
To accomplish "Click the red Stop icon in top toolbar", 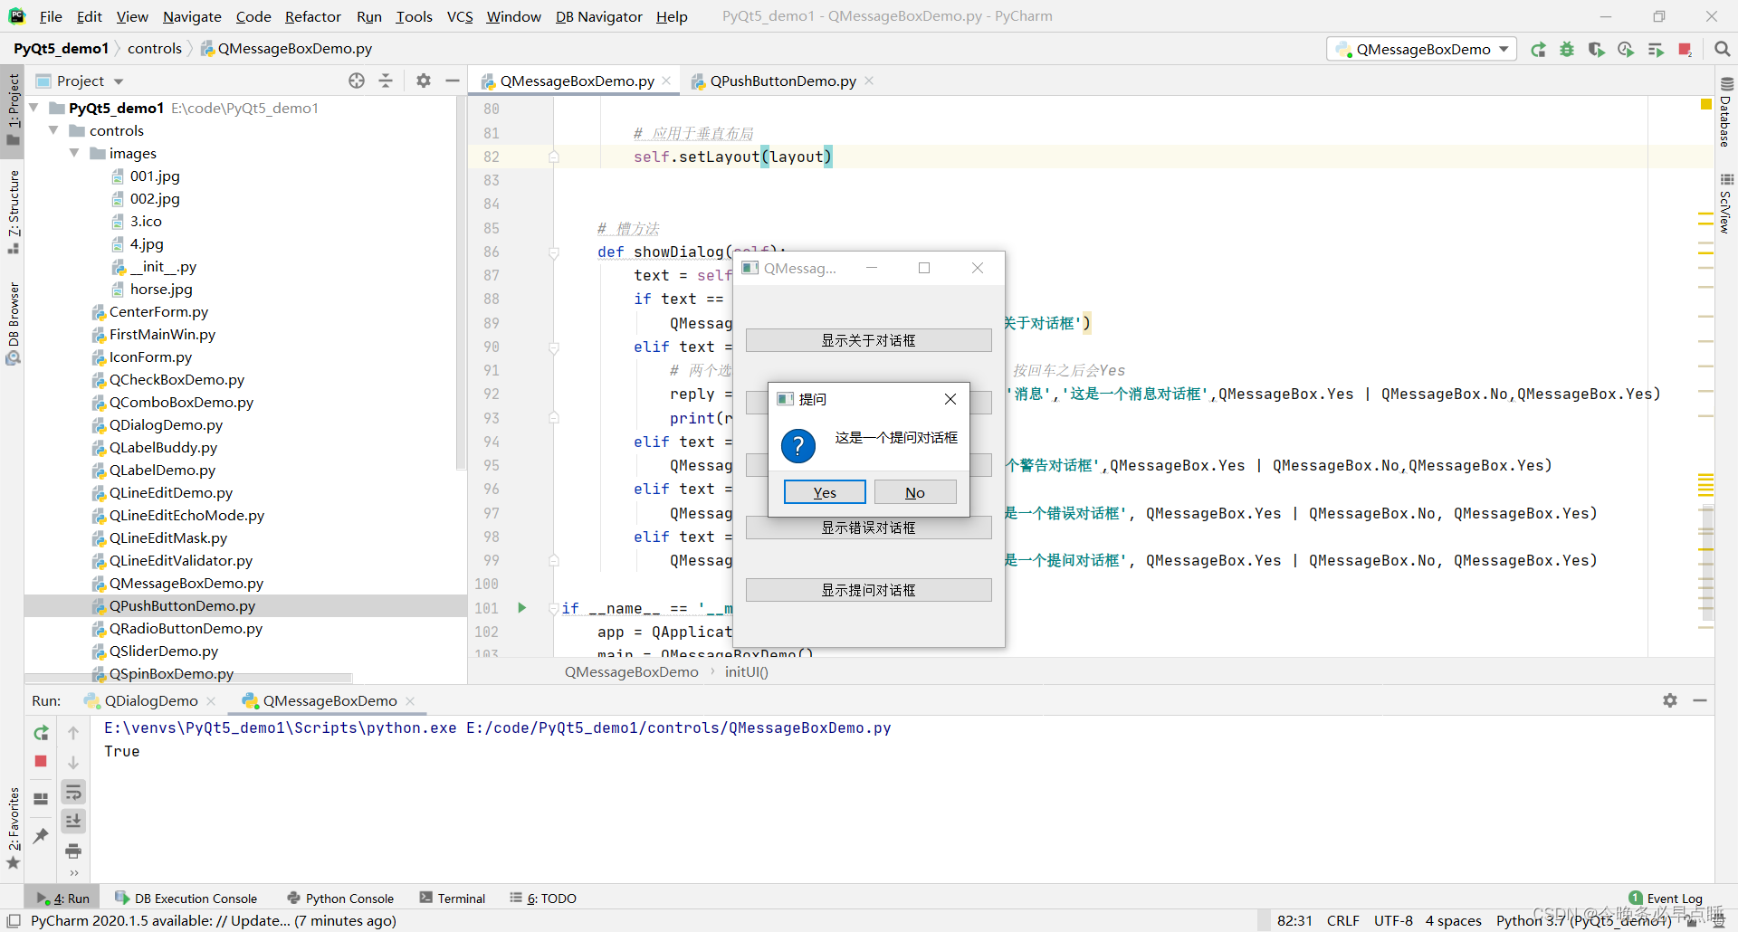I will (x=1685, y=50).
